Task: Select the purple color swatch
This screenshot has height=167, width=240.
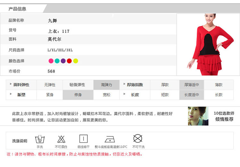Action: pos(63,61)
